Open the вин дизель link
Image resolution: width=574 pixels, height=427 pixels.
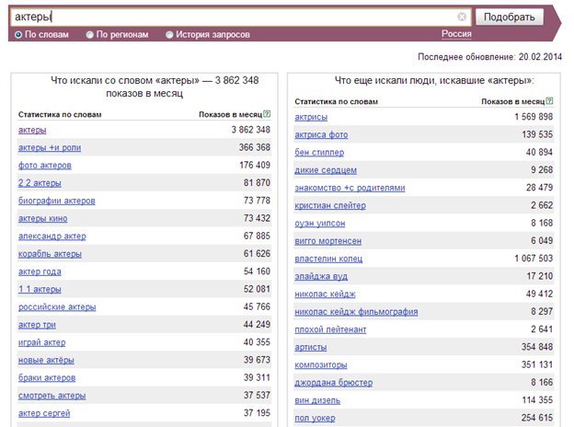click(x=317, y=400)
